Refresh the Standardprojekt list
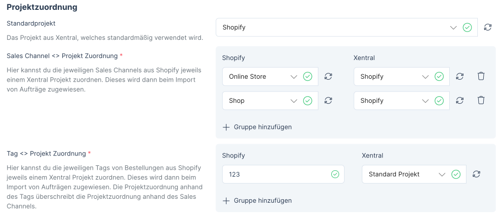503x217 pixels. [x=488, y=28]
